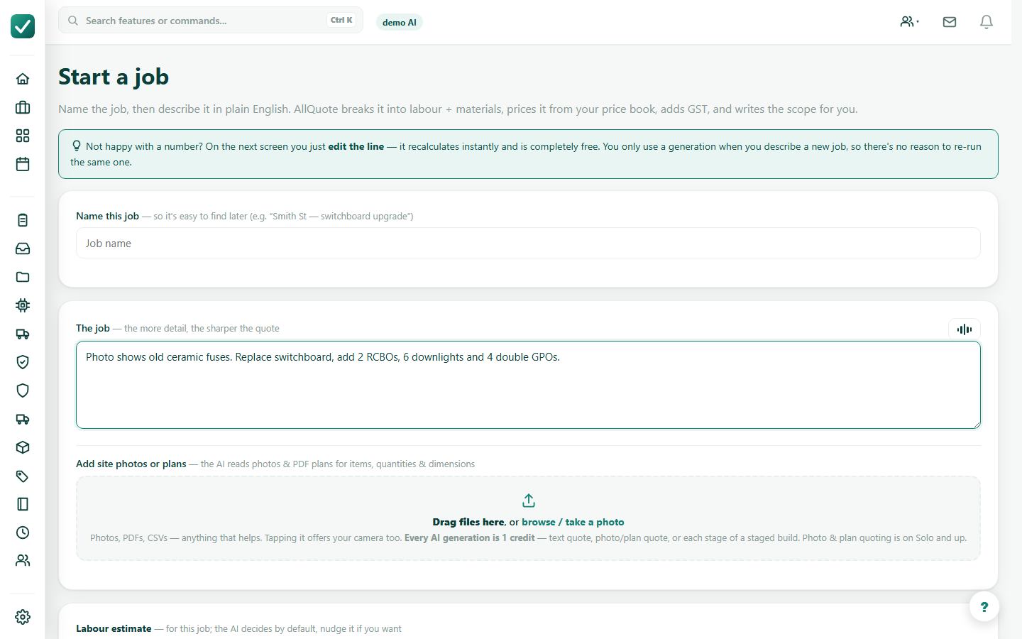Open the price tag icon in sidebar
This screenshot has height=639, width=1022.
(x=23, y=476)
